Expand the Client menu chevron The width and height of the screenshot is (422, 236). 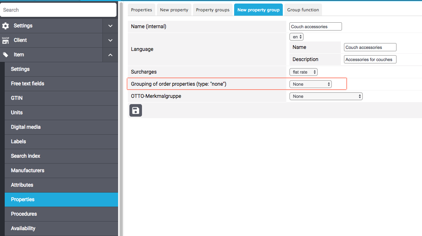click(x=110, y=40)
